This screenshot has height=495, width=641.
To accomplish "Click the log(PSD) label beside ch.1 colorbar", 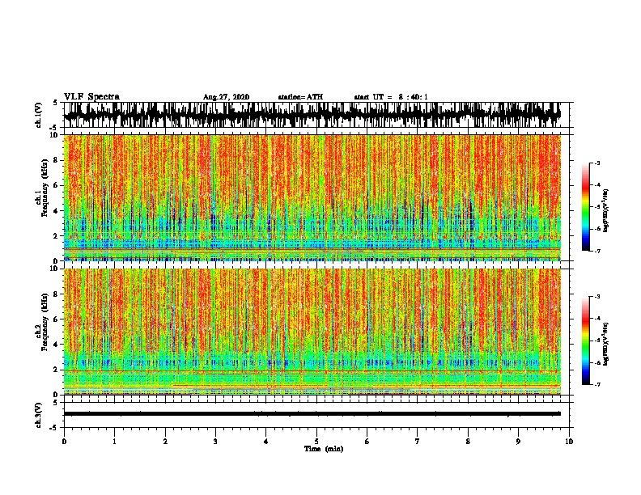I will pos(606,210).
